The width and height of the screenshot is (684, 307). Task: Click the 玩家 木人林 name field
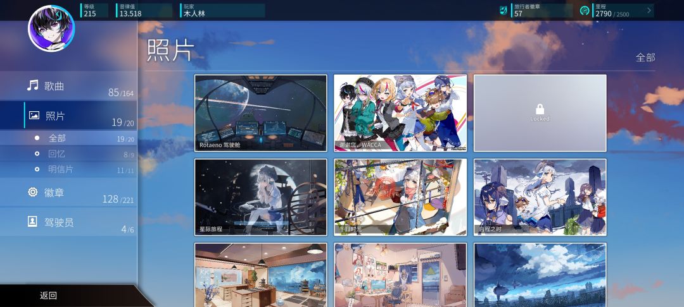[x=222, y=11]
